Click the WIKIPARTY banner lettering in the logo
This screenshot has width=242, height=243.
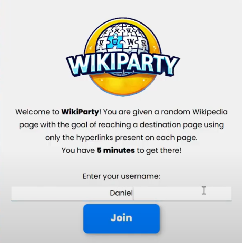click(123, 65)
